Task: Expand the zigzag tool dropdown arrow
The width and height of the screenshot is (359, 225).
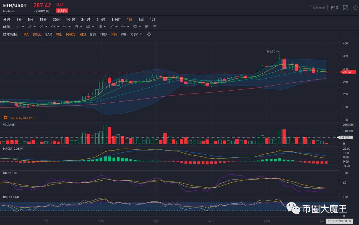Action: pyautogui.click(x=69, y=27)
